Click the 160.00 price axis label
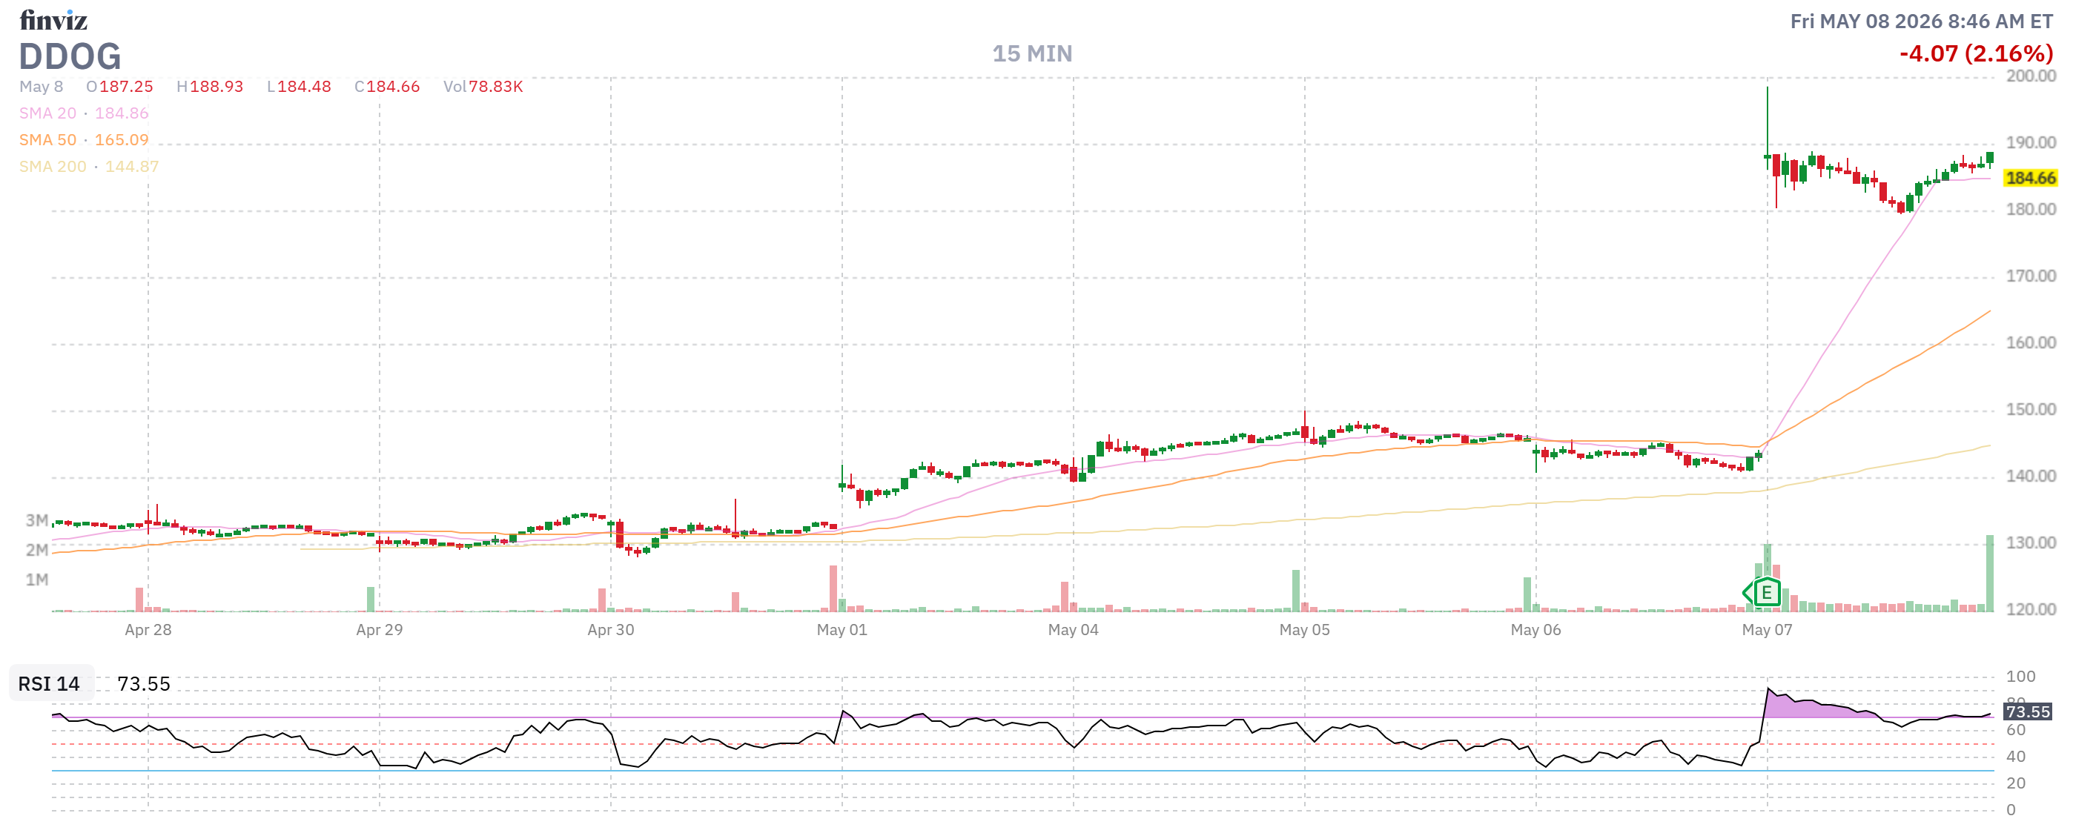Viewport: 2073px width, 833px height. click(2030, 343)
